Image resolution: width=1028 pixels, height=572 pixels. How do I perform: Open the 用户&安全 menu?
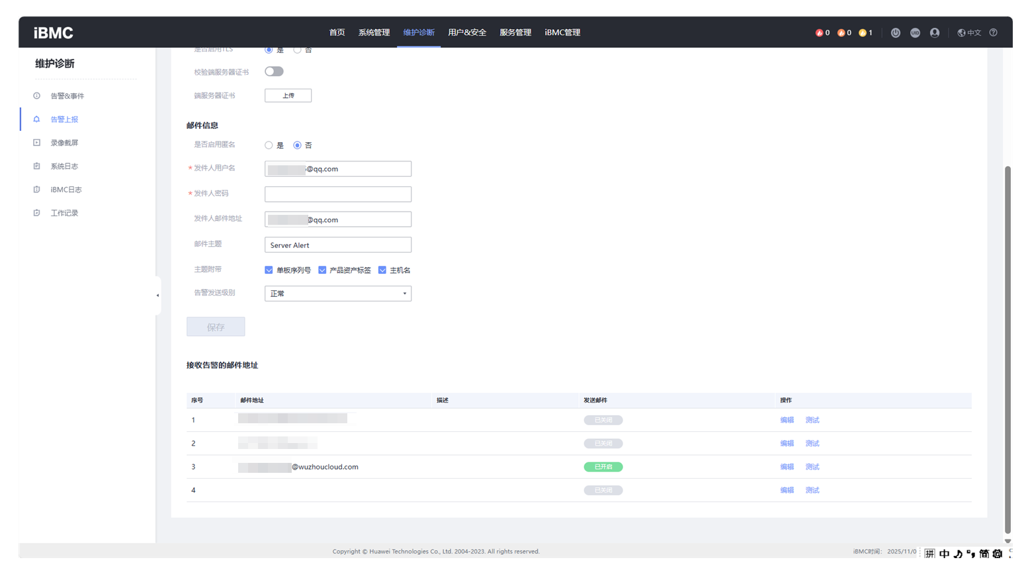(x=466, y=32)
